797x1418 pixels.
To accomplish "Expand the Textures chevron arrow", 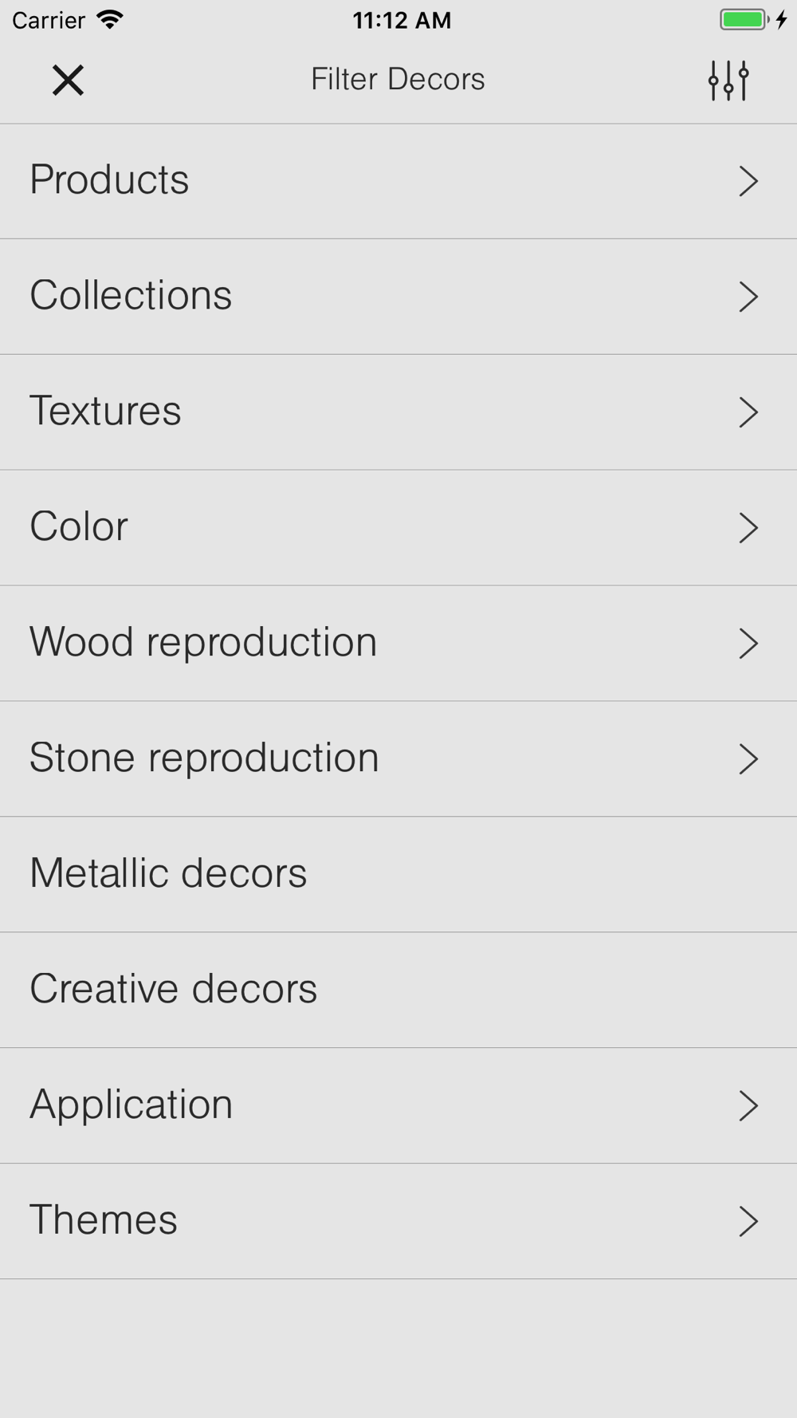I will (x=748, y=412).
